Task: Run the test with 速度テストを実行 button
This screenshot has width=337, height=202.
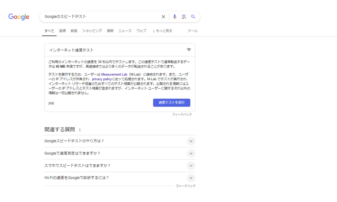Action: (172, 103)
